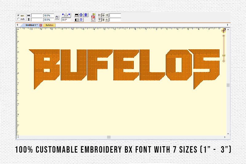Click the horizontal scrollbar right arrow
This screenshot has height=164, width=246.
(225, 137)
